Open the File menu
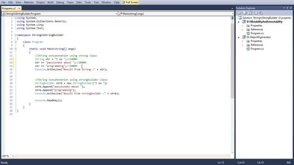 (x=3, y=2)
